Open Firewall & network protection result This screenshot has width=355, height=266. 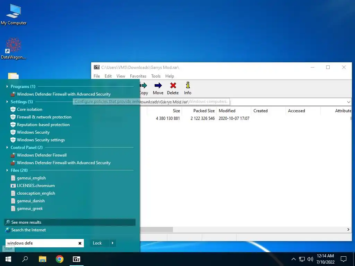(41, 117)
